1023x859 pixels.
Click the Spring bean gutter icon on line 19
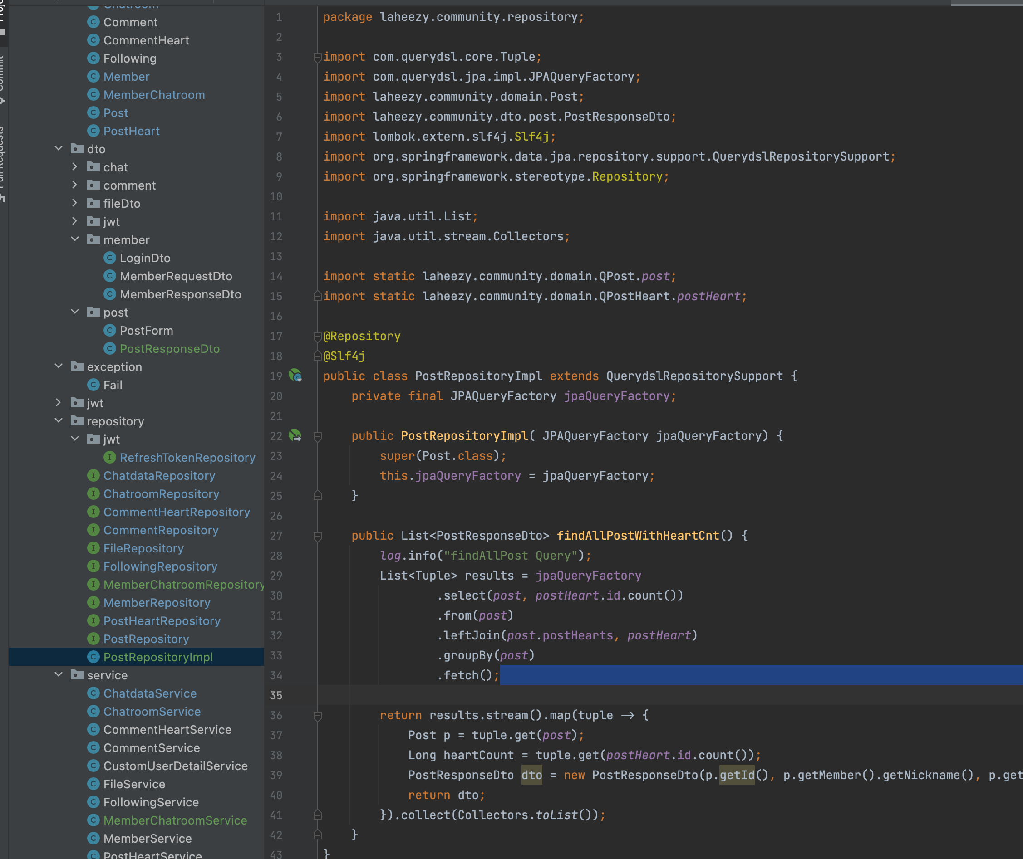pos(295,376)
